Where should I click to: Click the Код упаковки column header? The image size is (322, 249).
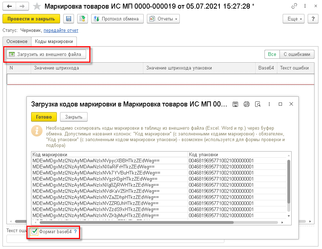pyautogui.click(x=237, y=154)
